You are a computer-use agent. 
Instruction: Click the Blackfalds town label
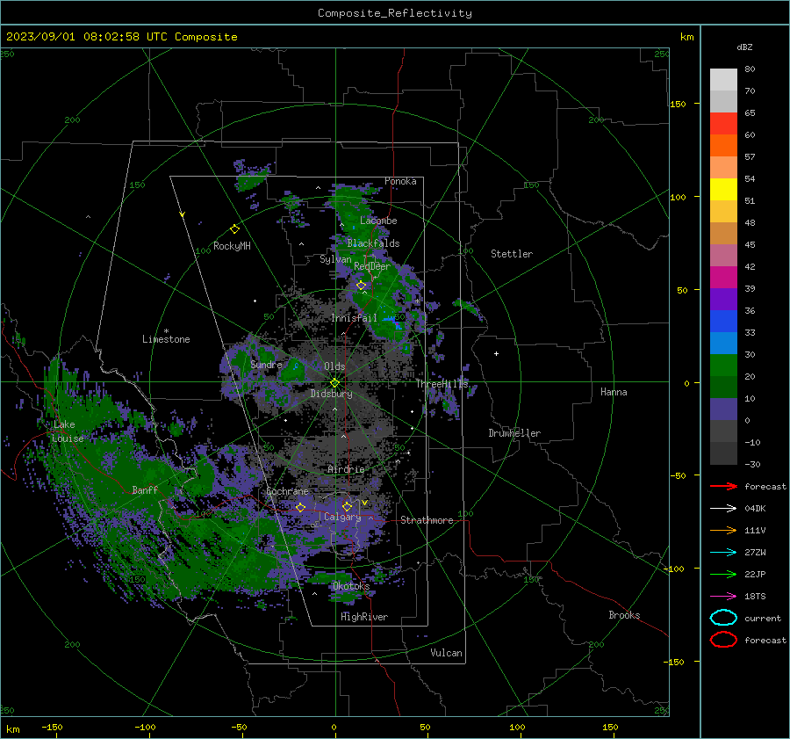click(373, 243)
